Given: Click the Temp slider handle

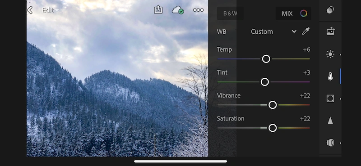Looking at the screenshot, I should tap(266, 59).
